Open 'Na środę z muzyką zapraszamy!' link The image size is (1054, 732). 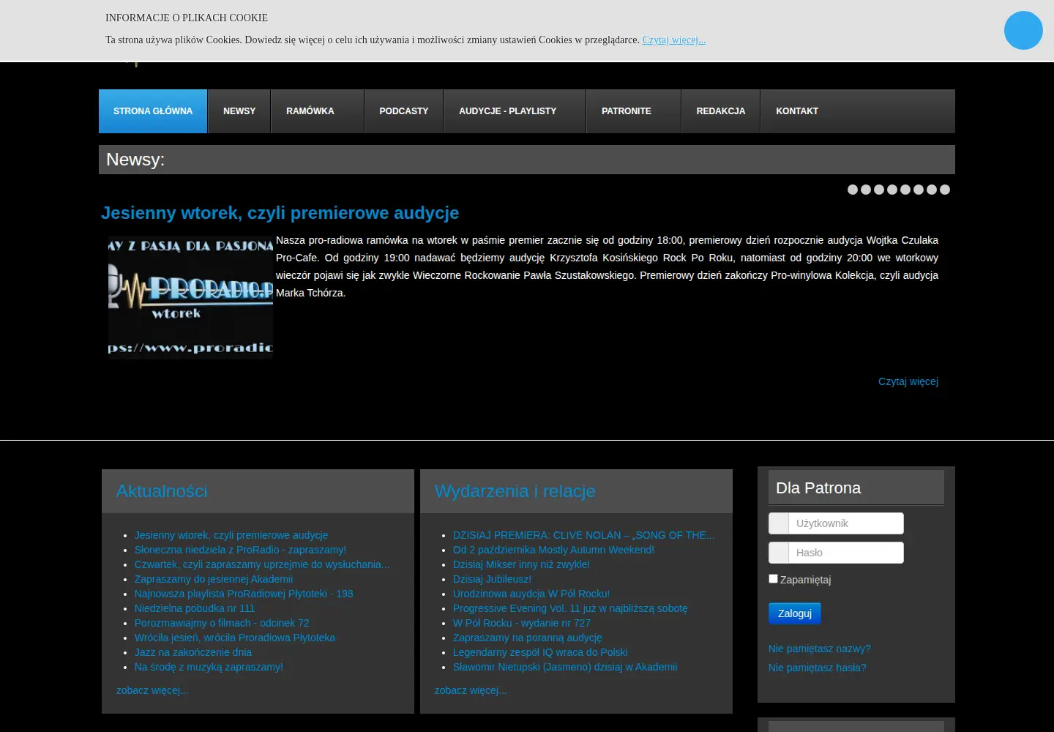[209, 667]
